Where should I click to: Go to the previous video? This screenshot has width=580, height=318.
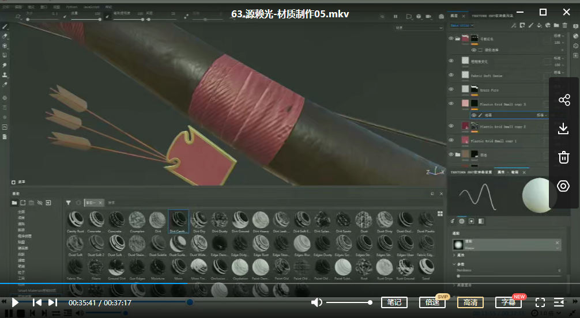[37, 302]
